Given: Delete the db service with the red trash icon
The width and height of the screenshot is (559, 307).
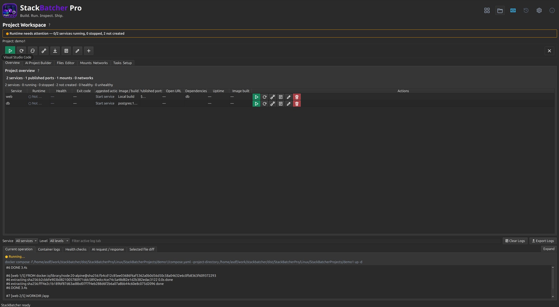Looking at the screenshot, I should click(x=297, y=104).
